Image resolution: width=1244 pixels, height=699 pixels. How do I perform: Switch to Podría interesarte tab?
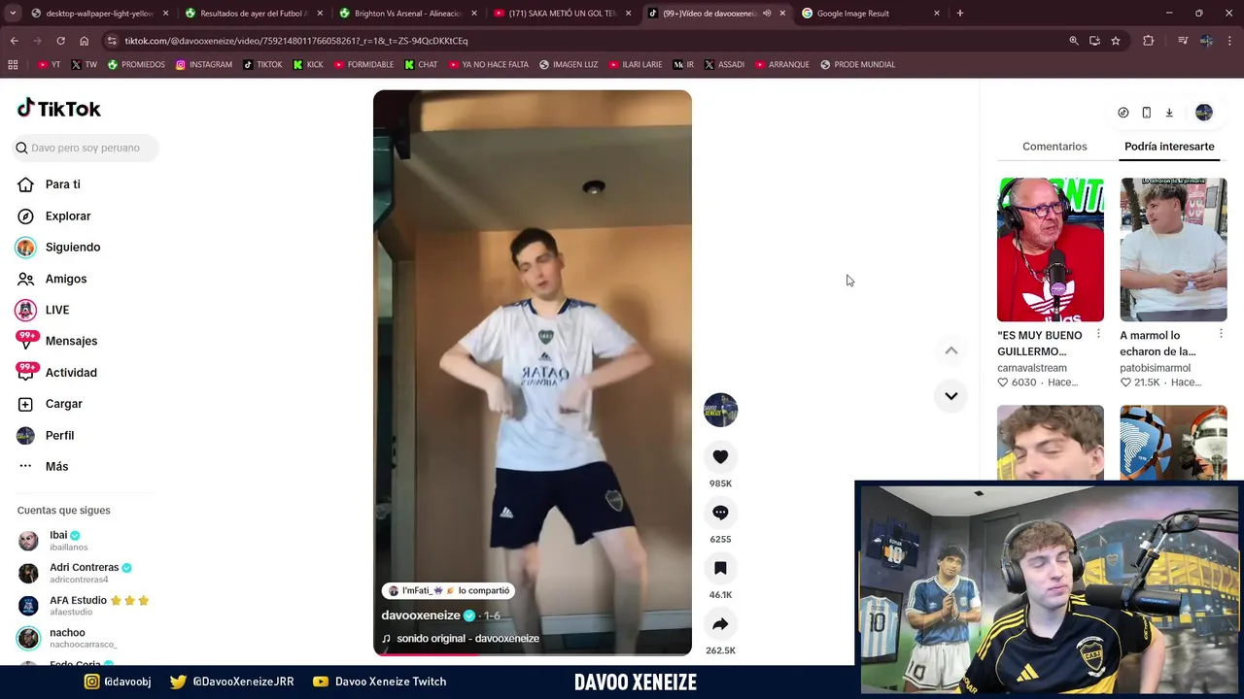tap(1169, 147)
